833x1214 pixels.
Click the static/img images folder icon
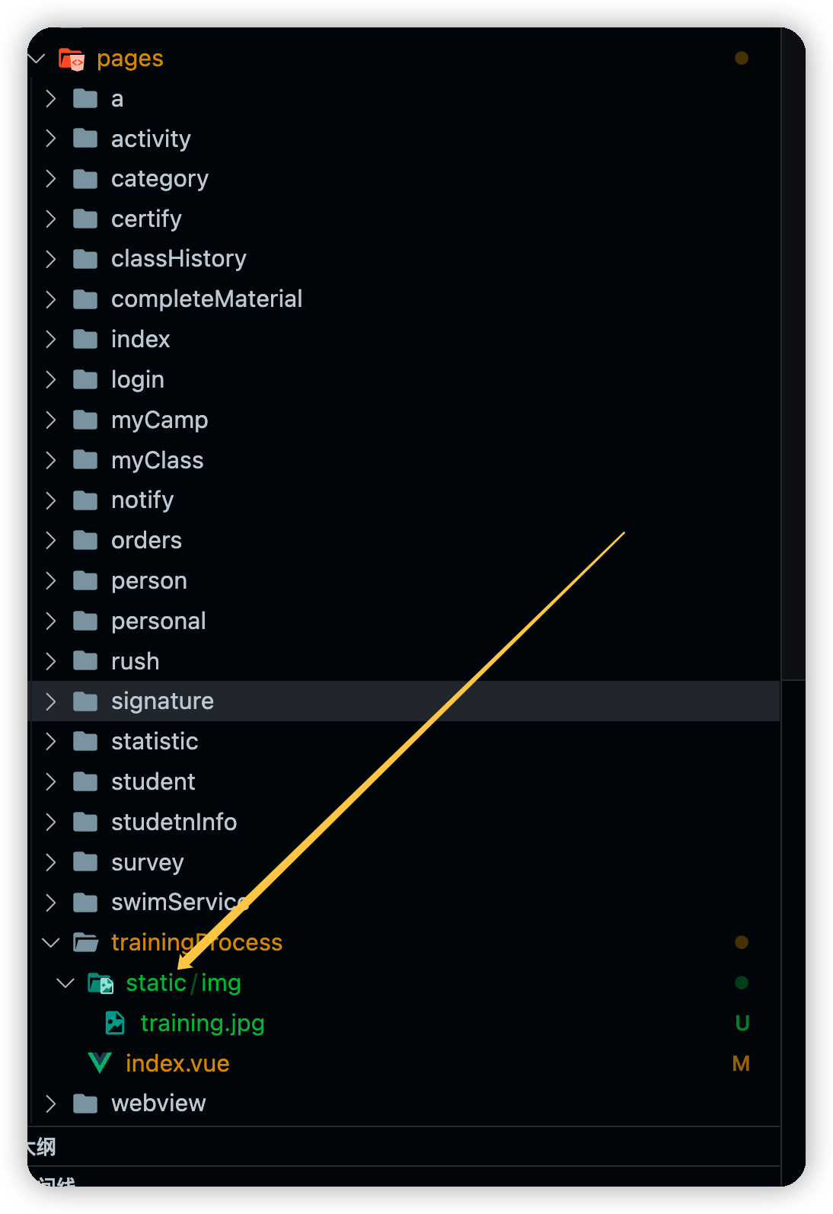101,983
